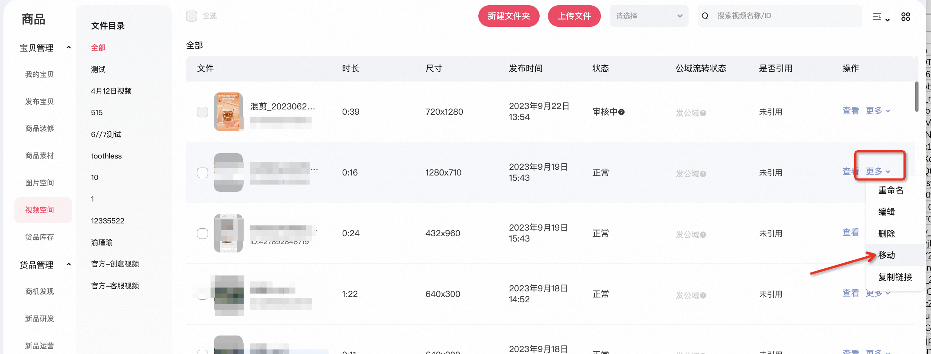This screenshot has width=931, height=354.
Task: Collapse the 宝贝管理 sidebar section
Action: pyautogui.click(x=68, y=48)
